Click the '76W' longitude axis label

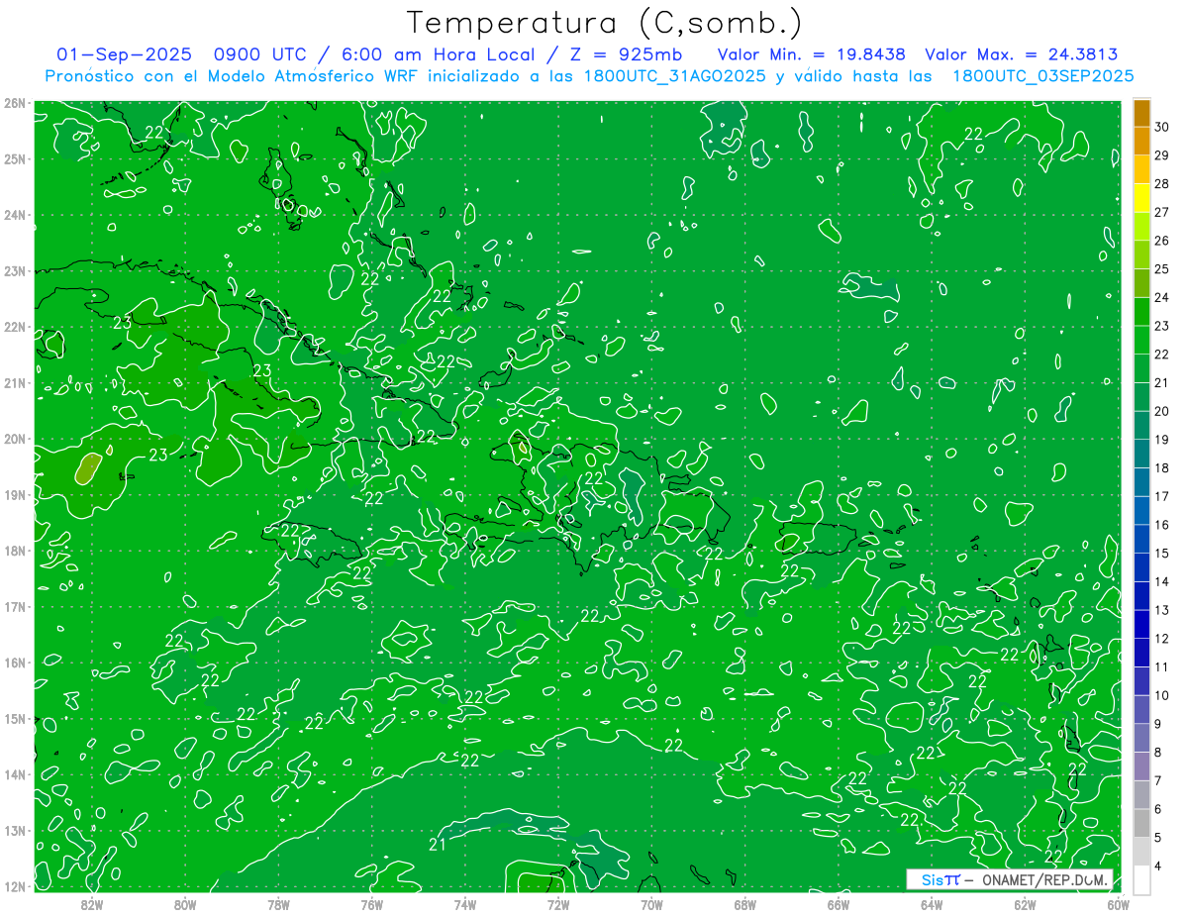372,903
